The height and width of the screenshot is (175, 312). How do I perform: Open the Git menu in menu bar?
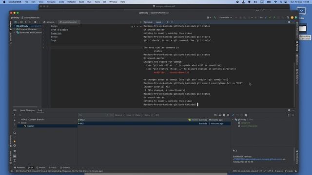pos(104,2)
